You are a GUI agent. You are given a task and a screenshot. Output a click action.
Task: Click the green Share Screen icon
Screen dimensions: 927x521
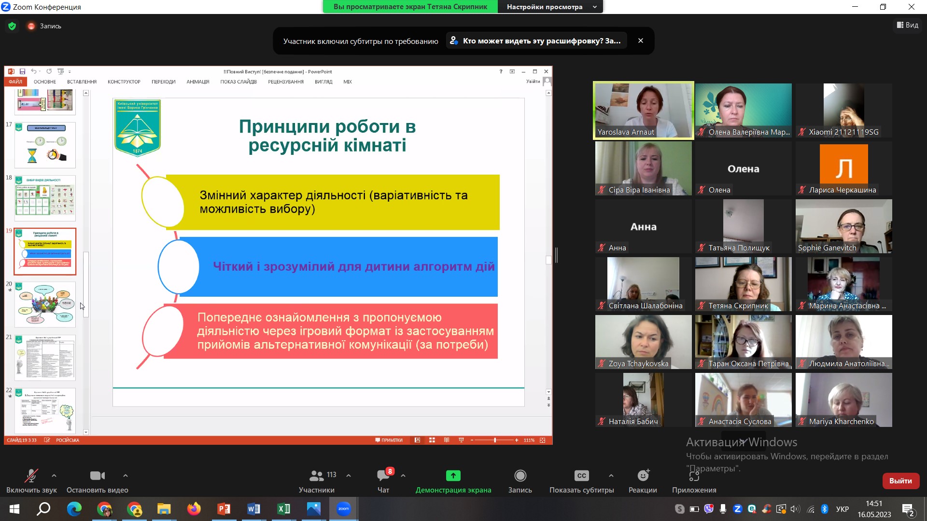(x=453, y=476)
